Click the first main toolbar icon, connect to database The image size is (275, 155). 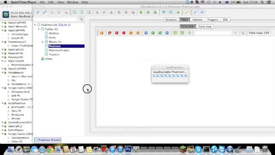(x=38, y=12)
